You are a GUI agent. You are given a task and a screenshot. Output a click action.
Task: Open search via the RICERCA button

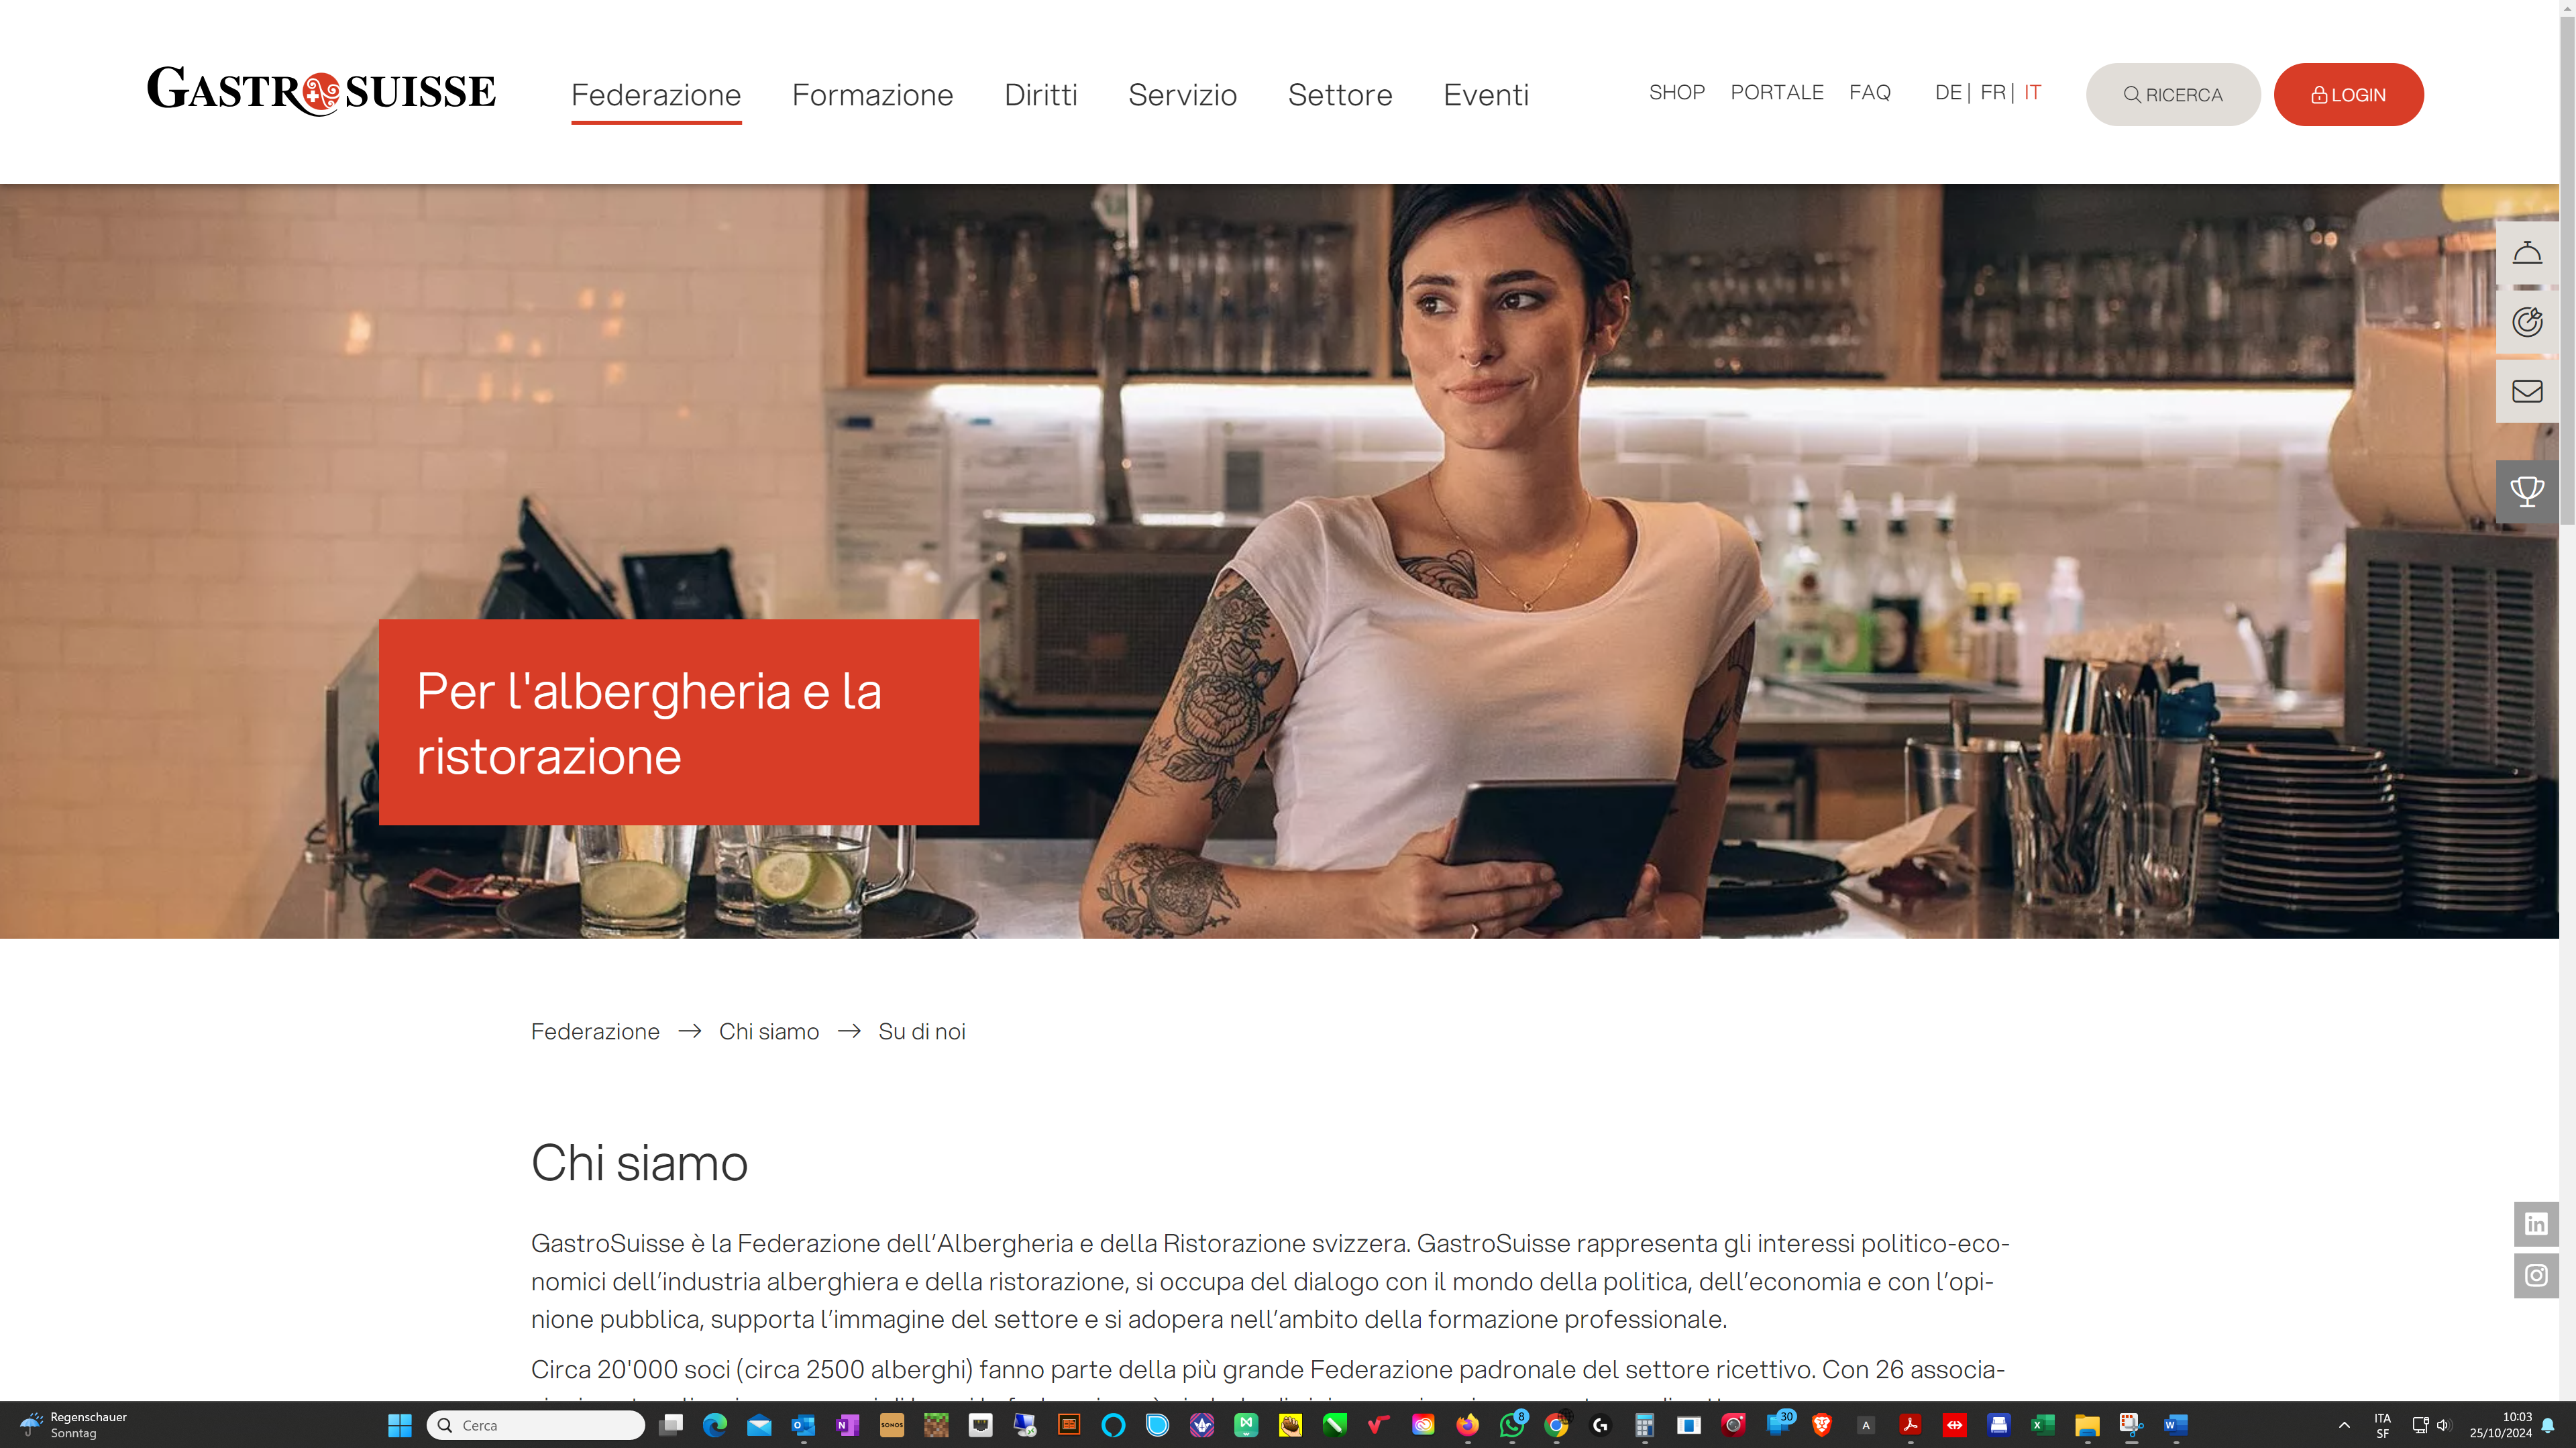(x=2172, y=94)
